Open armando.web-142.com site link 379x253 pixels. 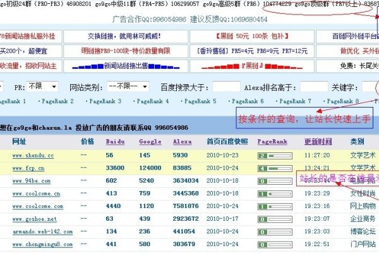[42, 231]
